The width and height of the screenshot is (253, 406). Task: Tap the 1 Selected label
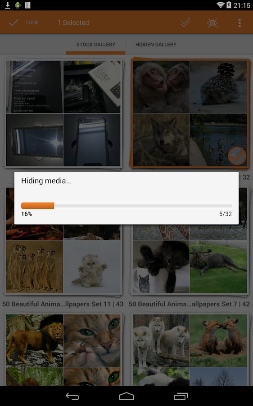point(73,23)
